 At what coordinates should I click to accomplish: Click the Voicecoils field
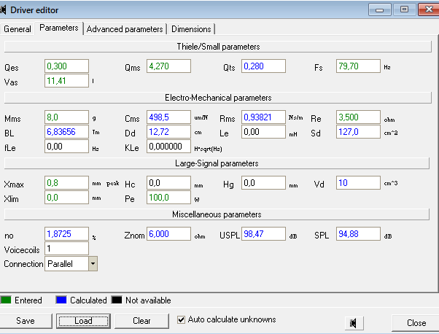pos(66,249)
